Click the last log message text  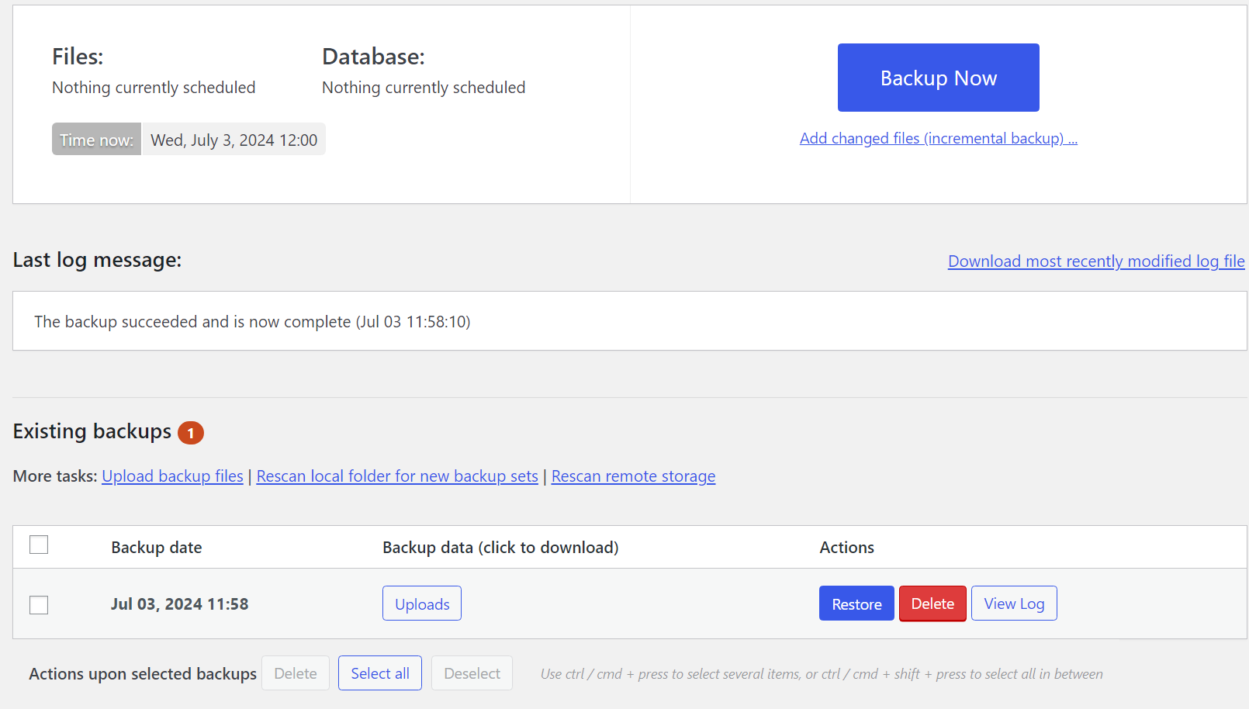coord(251,321)
